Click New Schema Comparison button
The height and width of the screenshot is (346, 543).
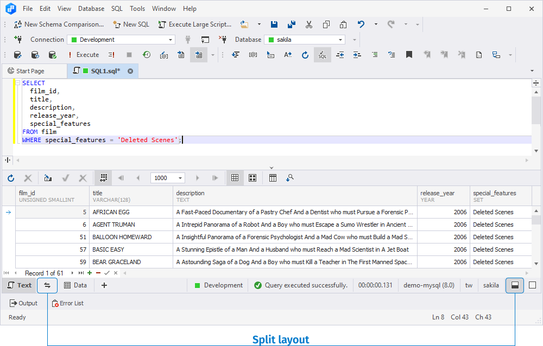click(x=59, y=24)
